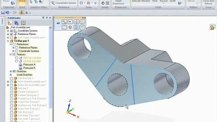Viewport: 217px width, 122px height.
Task: Click the greyed Redo arrow icon
Action: 15,13
